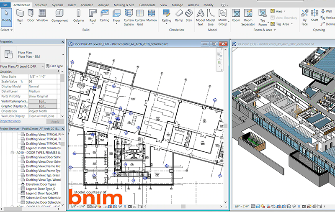Select Elevation: Door Types in browser
This screenshot has width=335, height=212.
(x=41, y=184)
